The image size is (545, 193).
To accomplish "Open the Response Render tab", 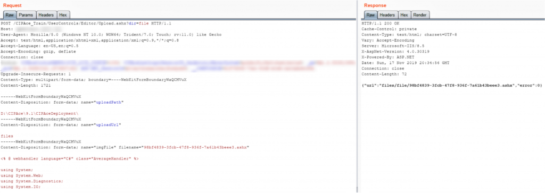I will tap(420, 15).
